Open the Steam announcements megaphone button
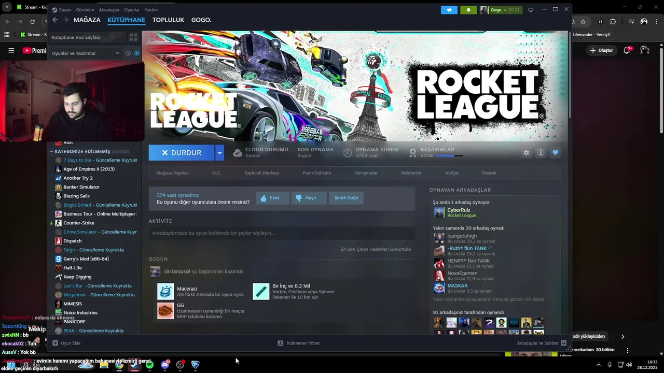 click(x=449, y=10)
